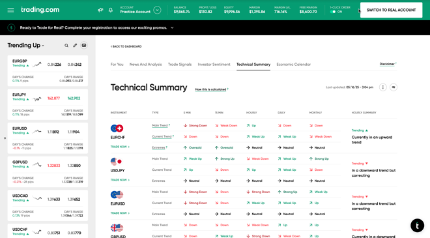Open the Current Trend help tooltip
Screen dimensions: 430x238
coord(173,136)
